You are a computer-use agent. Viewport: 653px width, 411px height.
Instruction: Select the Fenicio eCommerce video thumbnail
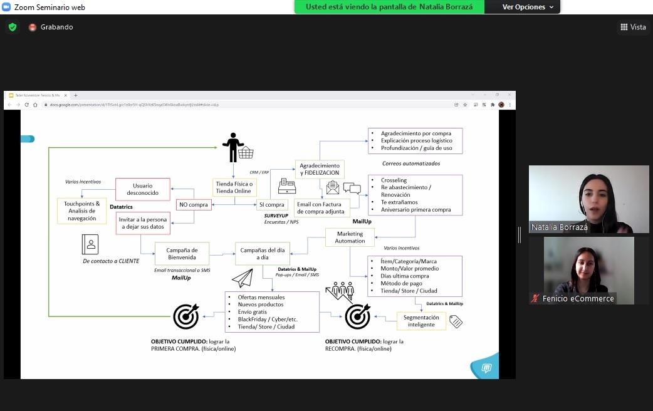coord(588,270)
